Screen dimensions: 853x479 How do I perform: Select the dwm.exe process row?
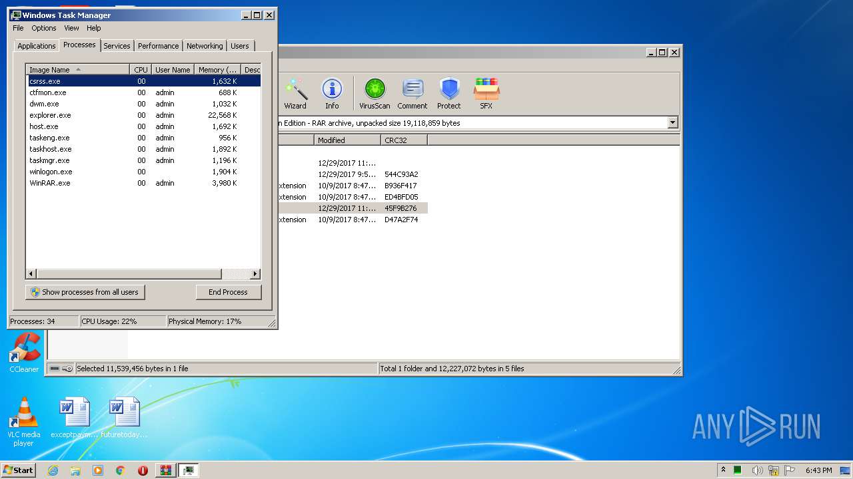pos(143,104)
